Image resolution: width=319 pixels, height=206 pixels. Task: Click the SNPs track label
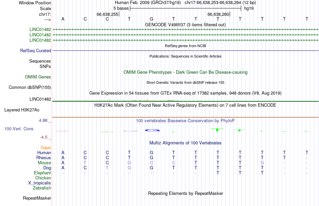click(x=45, y=67)
